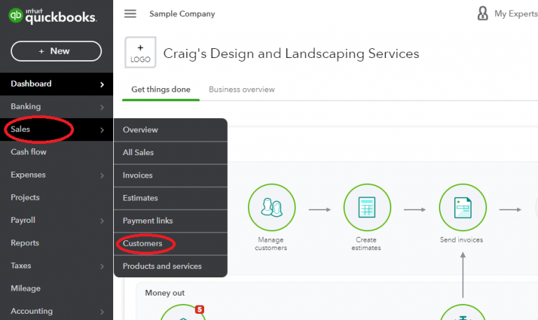
Task: Expand the Expenses sidebar submenu arrow
Action: click(x=102, y=175)
